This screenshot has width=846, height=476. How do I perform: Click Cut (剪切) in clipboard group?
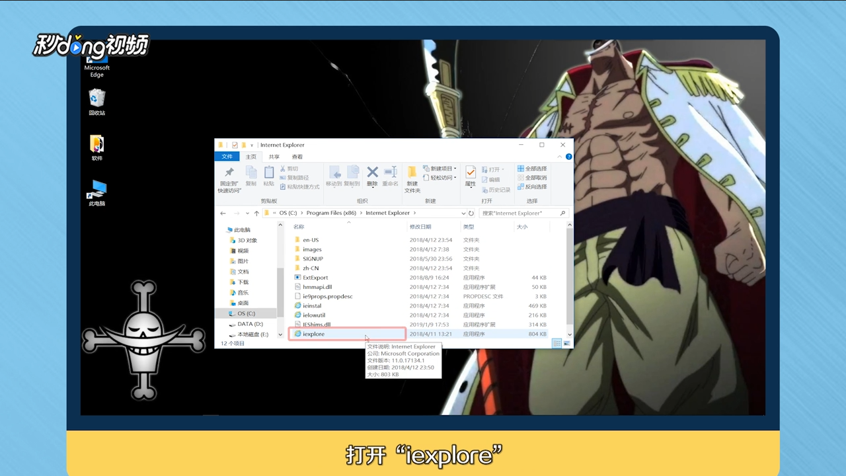(x=289, y=169)
